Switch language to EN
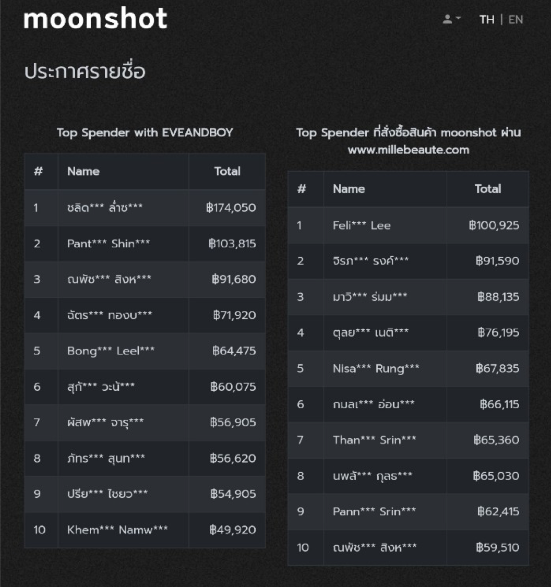The image size is (551, 587). pos(516,19)
